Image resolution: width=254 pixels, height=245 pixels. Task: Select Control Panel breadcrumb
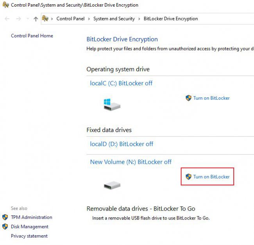70,19
